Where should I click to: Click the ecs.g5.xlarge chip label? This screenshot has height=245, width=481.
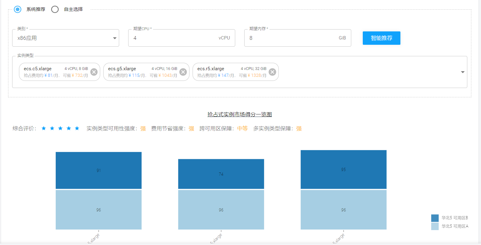(122, 69)
